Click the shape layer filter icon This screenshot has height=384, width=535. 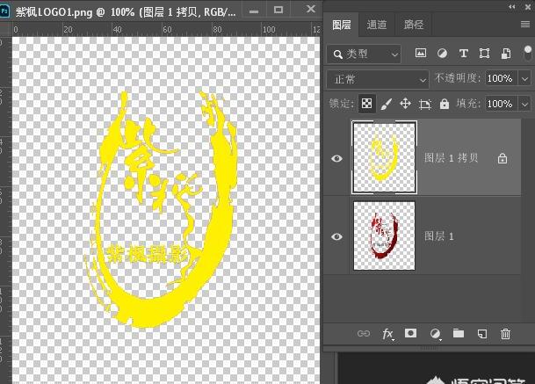click(x=484, y=54)
